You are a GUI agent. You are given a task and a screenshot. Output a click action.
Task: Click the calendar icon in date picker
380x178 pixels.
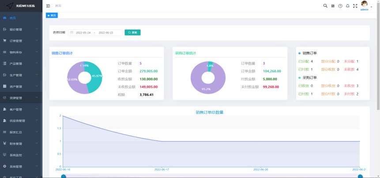(x=71, y=33)
